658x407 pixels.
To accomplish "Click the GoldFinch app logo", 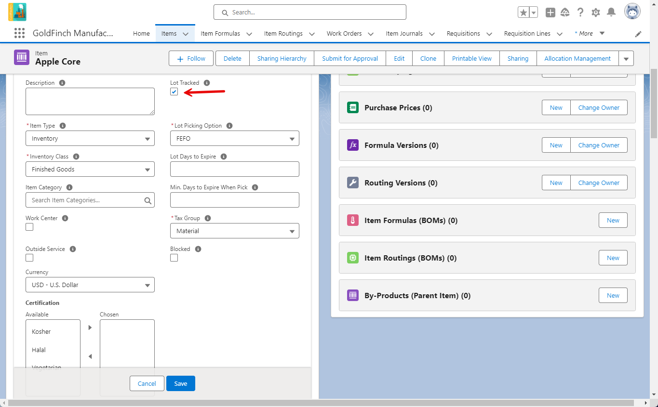I will click(17, 12).
